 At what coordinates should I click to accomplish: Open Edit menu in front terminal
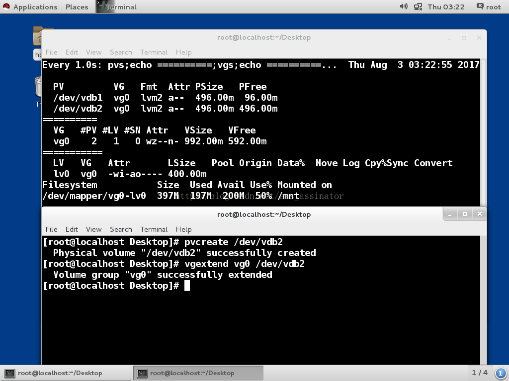pos(72,229)
